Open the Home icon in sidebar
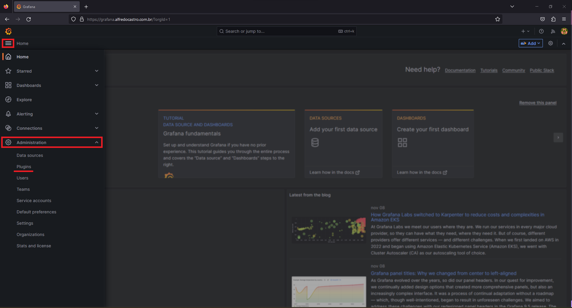 point(8,57)
